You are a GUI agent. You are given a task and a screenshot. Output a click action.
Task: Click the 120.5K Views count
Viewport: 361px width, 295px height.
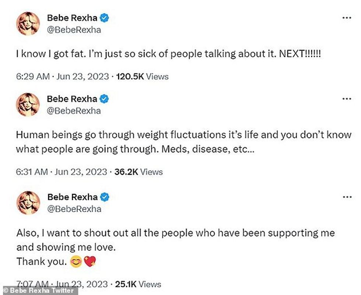tap(142, 77)
